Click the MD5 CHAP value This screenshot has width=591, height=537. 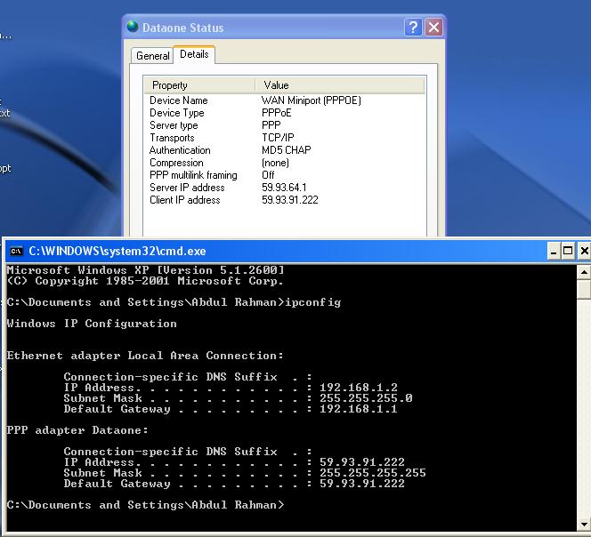click(287, 150)
